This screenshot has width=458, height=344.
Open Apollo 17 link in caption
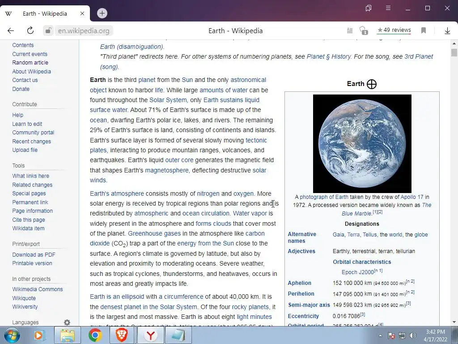412,197
